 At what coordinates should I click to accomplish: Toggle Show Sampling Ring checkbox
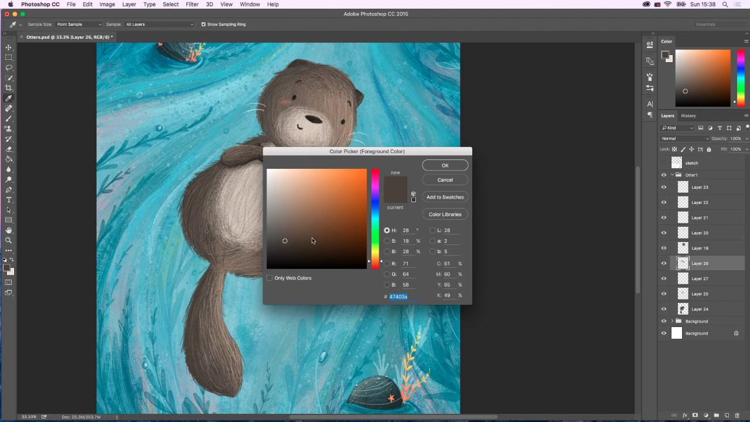point(203,24)
